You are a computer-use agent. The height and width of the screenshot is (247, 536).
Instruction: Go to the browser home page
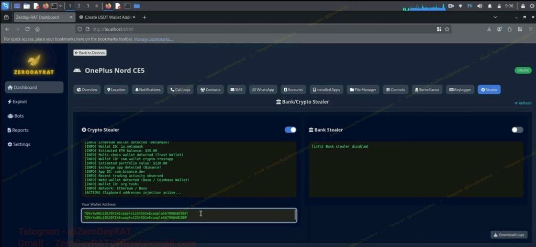point(38,29)
